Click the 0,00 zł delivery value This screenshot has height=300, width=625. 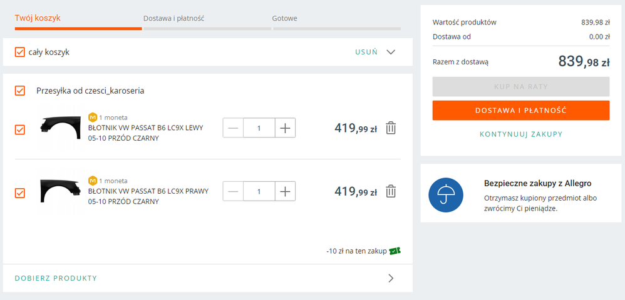pos(599,37)
